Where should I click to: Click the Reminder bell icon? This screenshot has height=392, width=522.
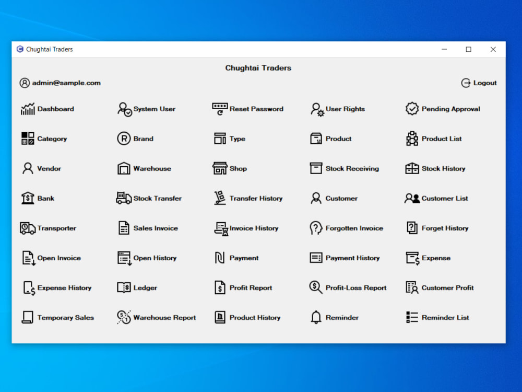coord(315,317)
